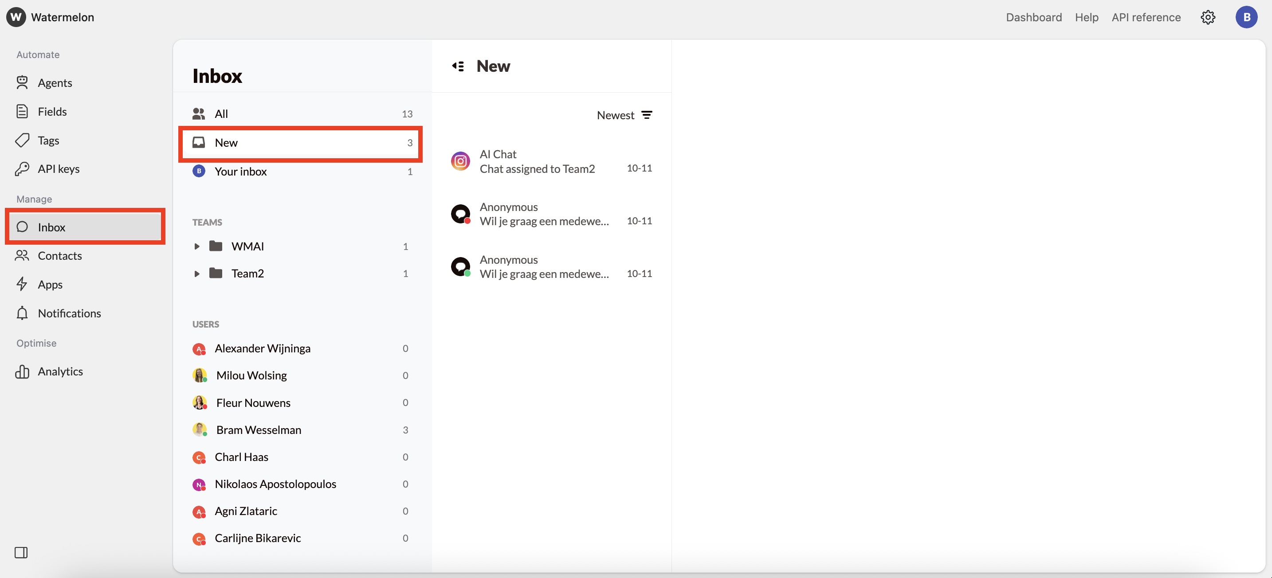Click the B profile avatar
Image resolution: width=1272 pixels, height=578 pixels.
(x=1246, y=17)
